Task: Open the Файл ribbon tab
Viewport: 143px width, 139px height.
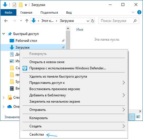Action: (x=8, y=13)
